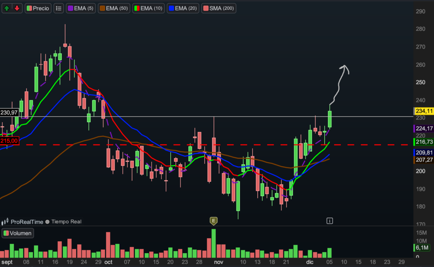
Task: Click the earnings 'E' marker on chart
Action: tap(214, 221)
